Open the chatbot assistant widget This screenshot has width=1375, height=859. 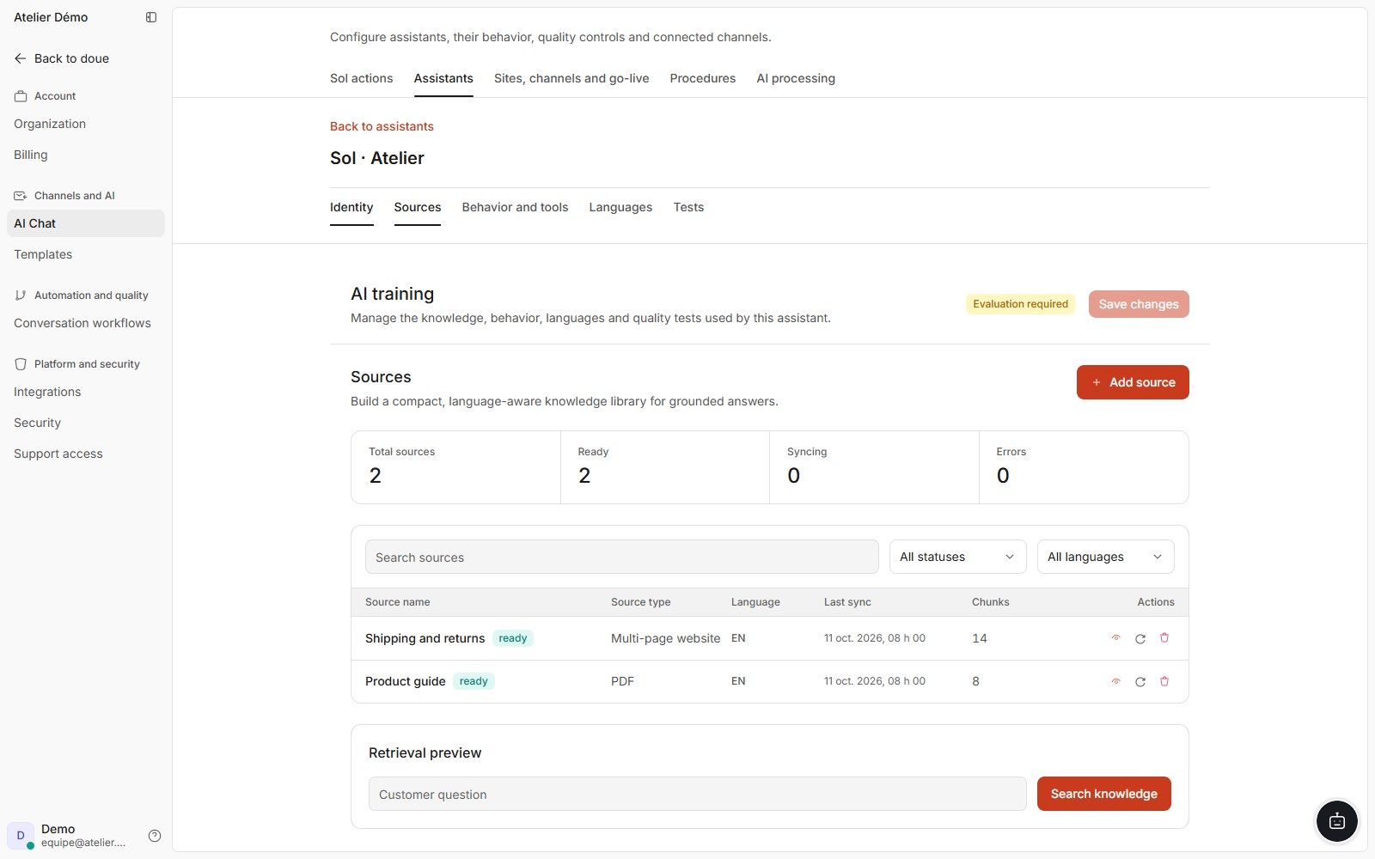[x=1337, y=821]
